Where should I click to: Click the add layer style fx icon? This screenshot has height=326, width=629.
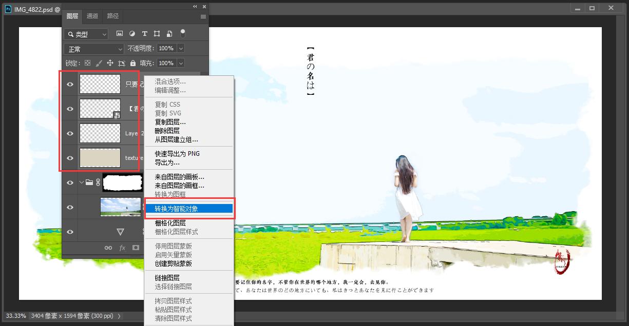[122, 248]
